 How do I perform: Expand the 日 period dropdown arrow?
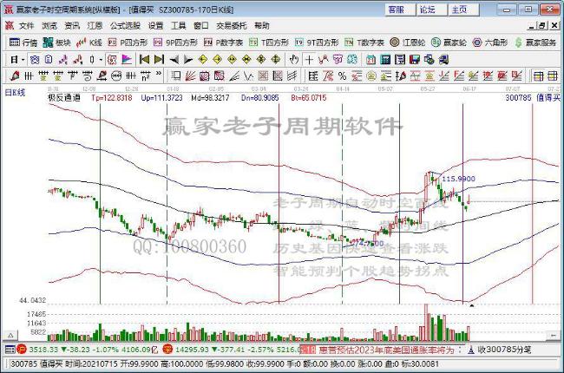tap(23, 60)
